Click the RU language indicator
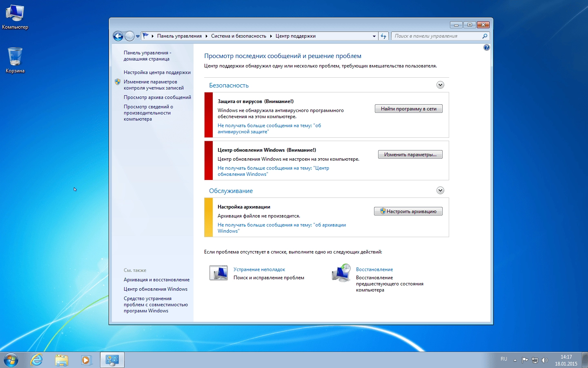 click(504, 359)
